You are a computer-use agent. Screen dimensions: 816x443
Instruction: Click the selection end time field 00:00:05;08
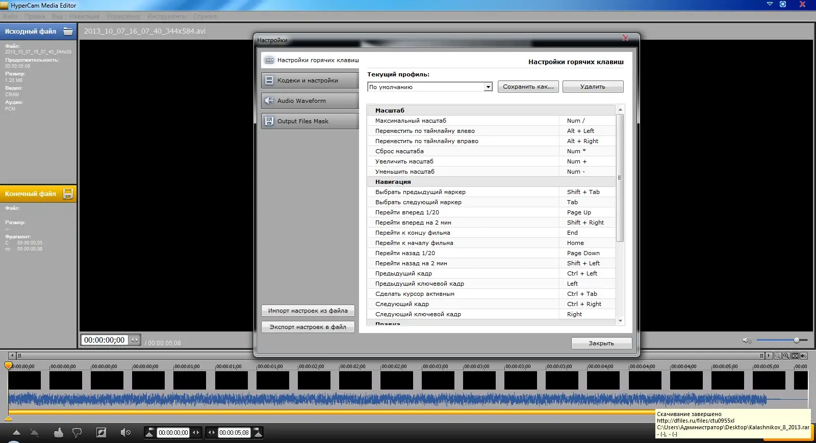click(234, 433)
